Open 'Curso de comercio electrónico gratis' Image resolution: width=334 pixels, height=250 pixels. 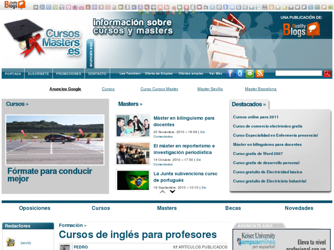[267, 126]
